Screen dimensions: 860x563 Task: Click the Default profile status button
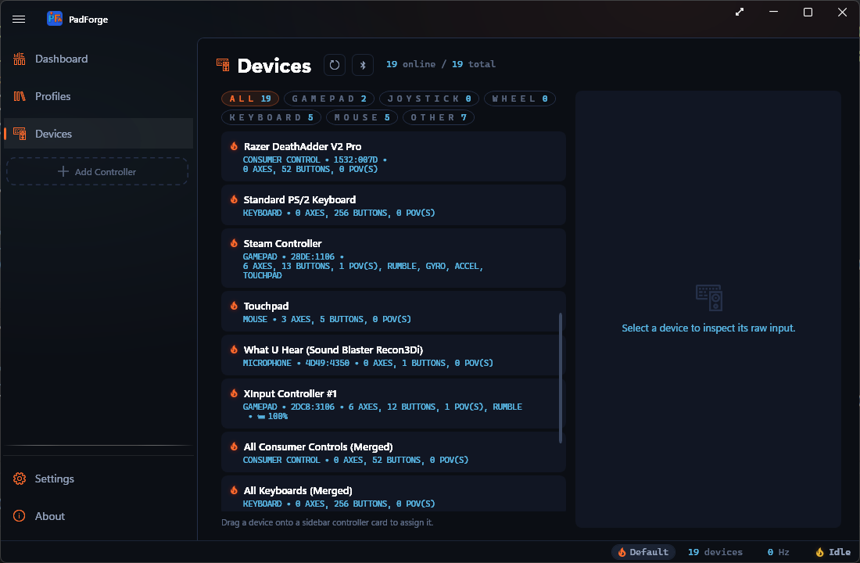coord(643,552)
